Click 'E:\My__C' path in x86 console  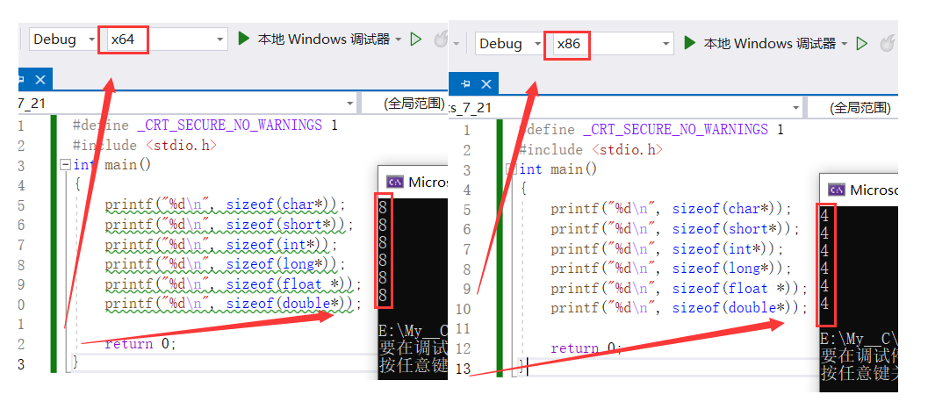point(860,341)
